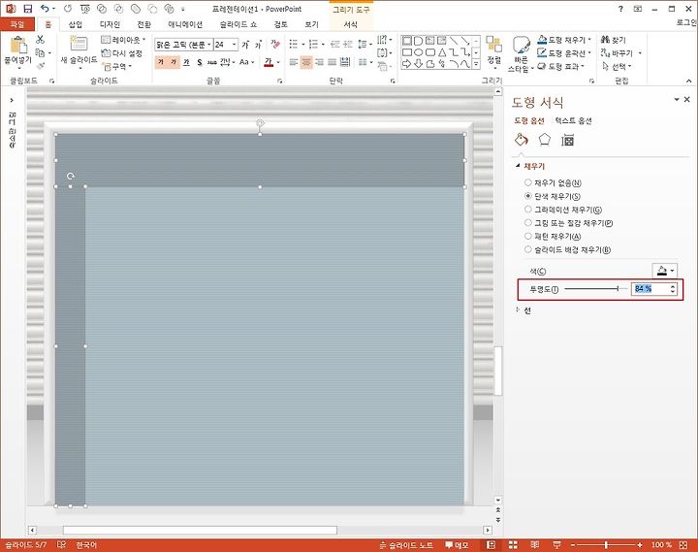698x552 pixels.
Task: Open 도형 효과 shape effects dropdown
Action: coord(561,66)
